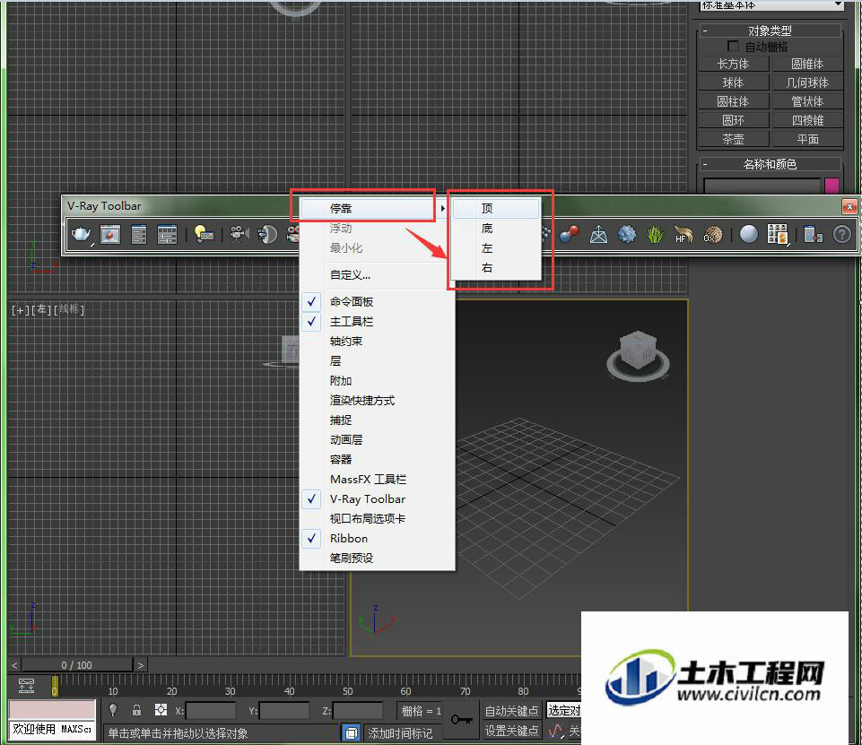Toggle 主工具栏 checked menu item
862x745 pixels.
tap(377, 322)
